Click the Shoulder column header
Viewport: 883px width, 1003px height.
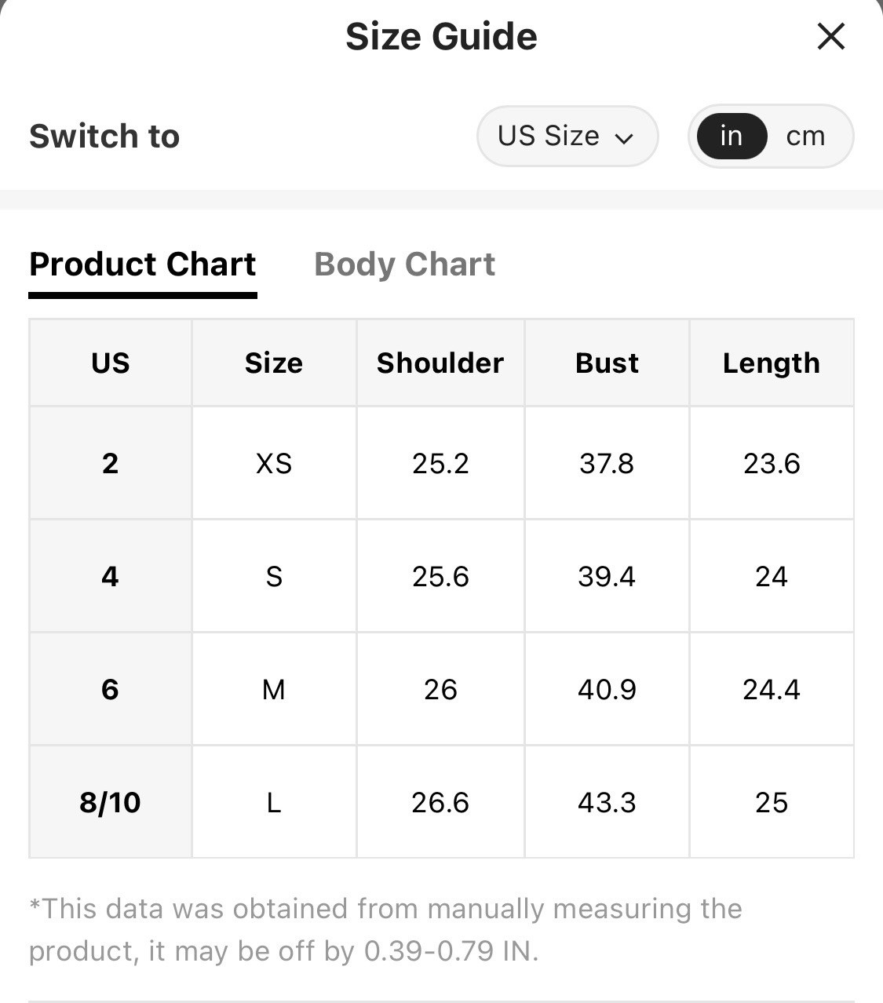(x=440, y=363)
